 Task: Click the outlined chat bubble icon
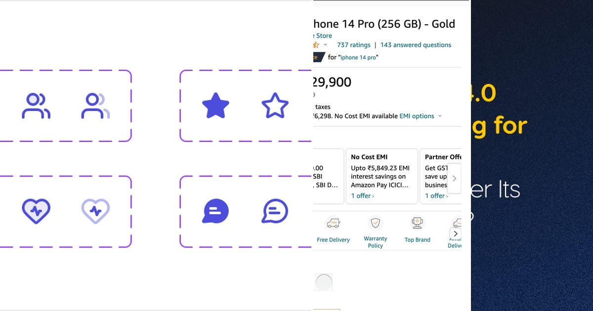tap(275, 211)
